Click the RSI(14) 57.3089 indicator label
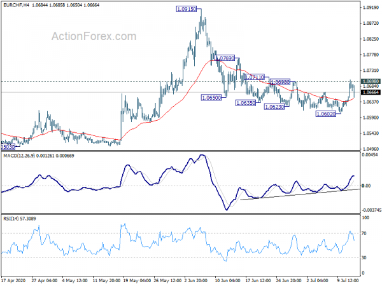 pyautogui.click(x=20, y=219)
